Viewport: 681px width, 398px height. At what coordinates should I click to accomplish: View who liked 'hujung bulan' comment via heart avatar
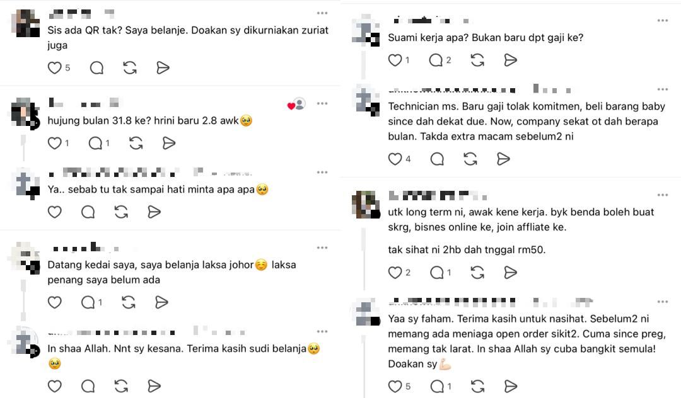(x=296, y=104)
